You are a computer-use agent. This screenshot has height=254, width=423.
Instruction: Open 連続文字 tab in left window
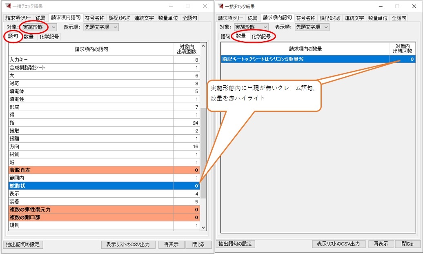point(144,18)
